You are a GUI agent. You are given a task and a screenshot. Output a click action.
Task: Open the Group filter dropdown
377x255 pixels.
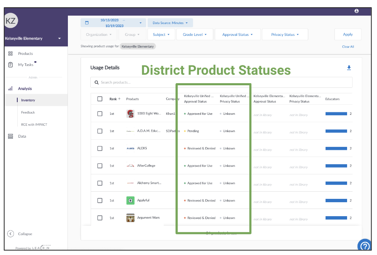(132, 35)
